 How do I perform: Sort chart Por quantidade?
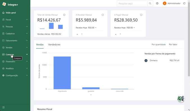pos(159,45)
